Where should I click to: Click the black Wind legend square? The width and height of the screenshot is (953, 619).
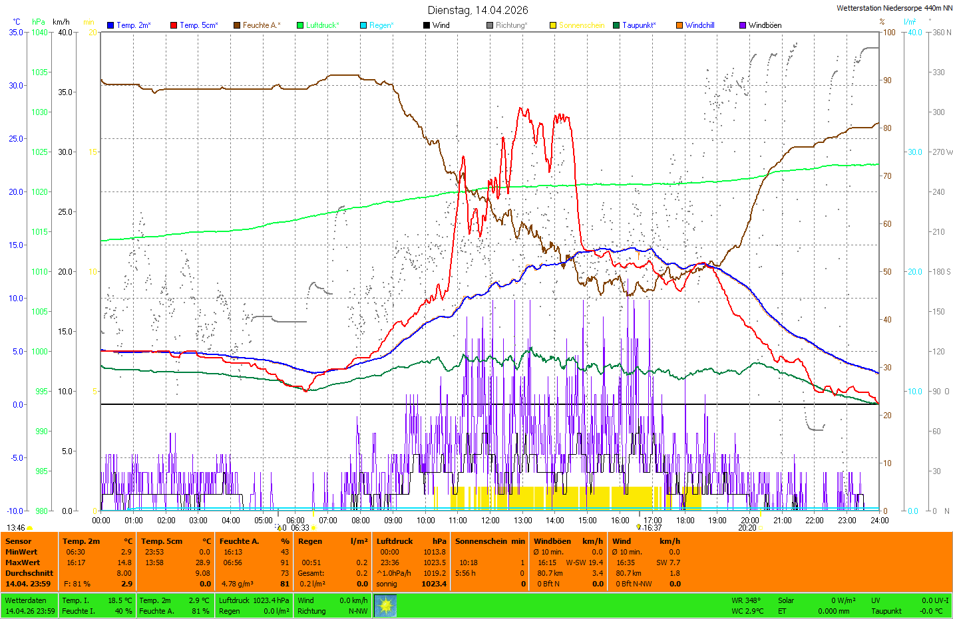pyautogui.click(x=427, y=25)
